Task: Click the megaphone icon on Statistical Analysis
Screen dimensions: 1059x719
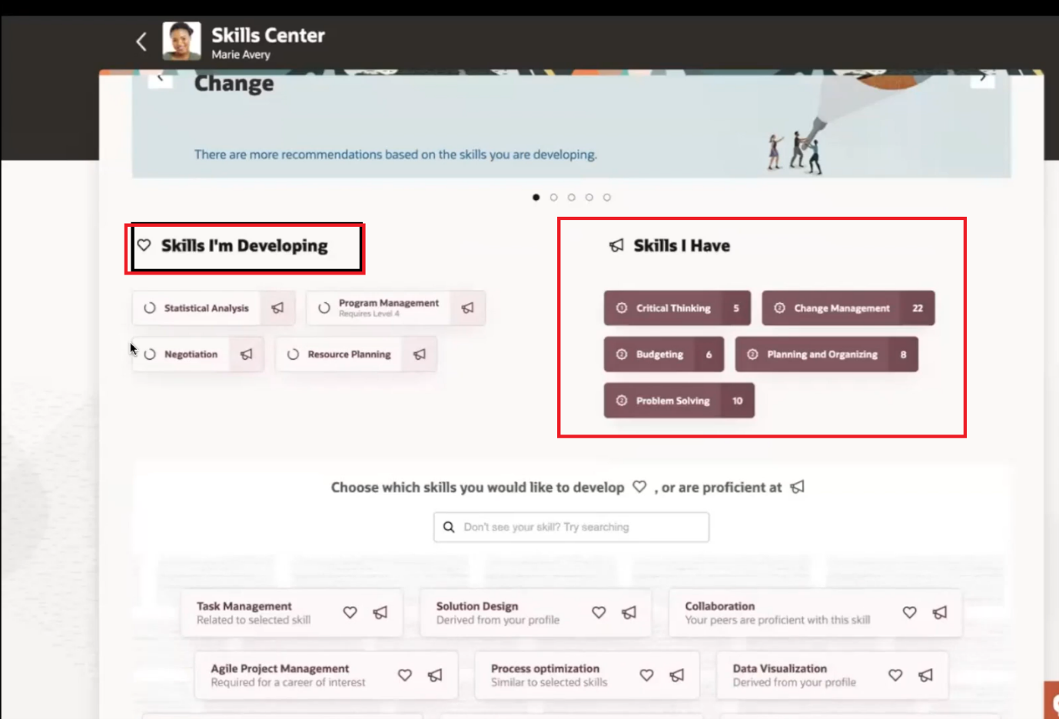Action: [278, 308]
